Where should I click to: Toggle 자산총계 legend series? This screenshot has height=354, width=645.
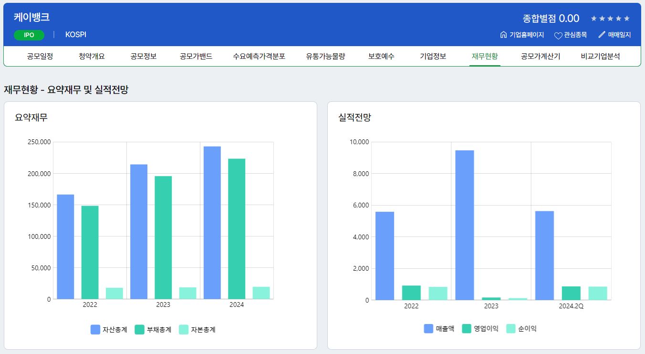tap(109, 330)
